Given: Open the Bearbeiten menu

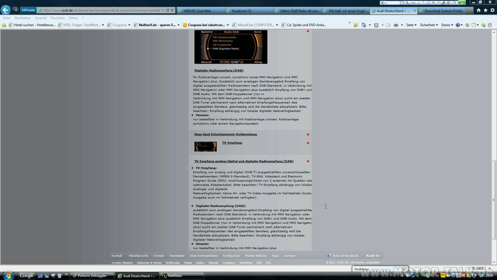Looking at the screenshot, I should pos(23,18).
